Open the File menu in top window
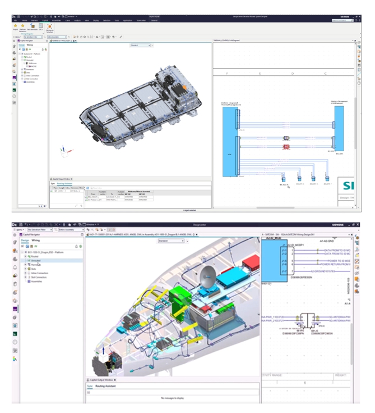This screenshot has height=413, width=375. (16, 20)
